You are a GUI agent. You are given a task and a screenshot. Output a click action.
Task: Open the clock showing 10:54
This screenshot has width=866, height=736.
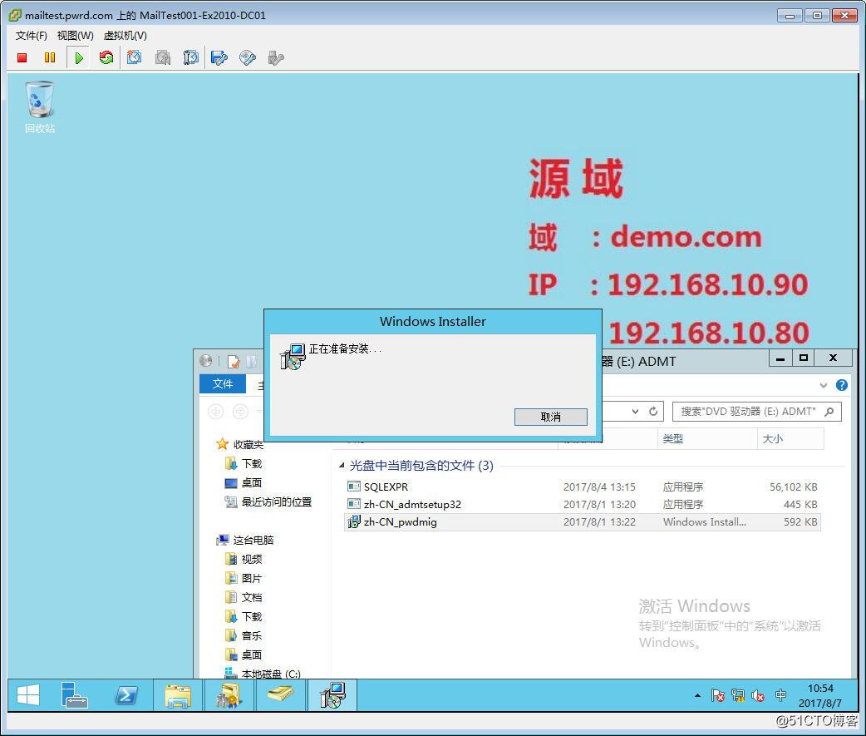820,695
